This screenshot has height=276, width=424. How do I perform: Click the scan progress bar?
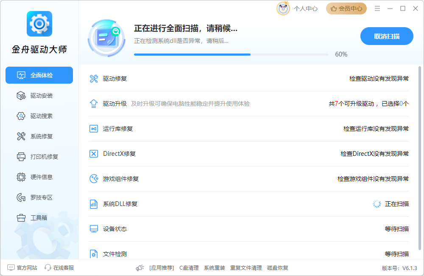(x=231, y=54)
